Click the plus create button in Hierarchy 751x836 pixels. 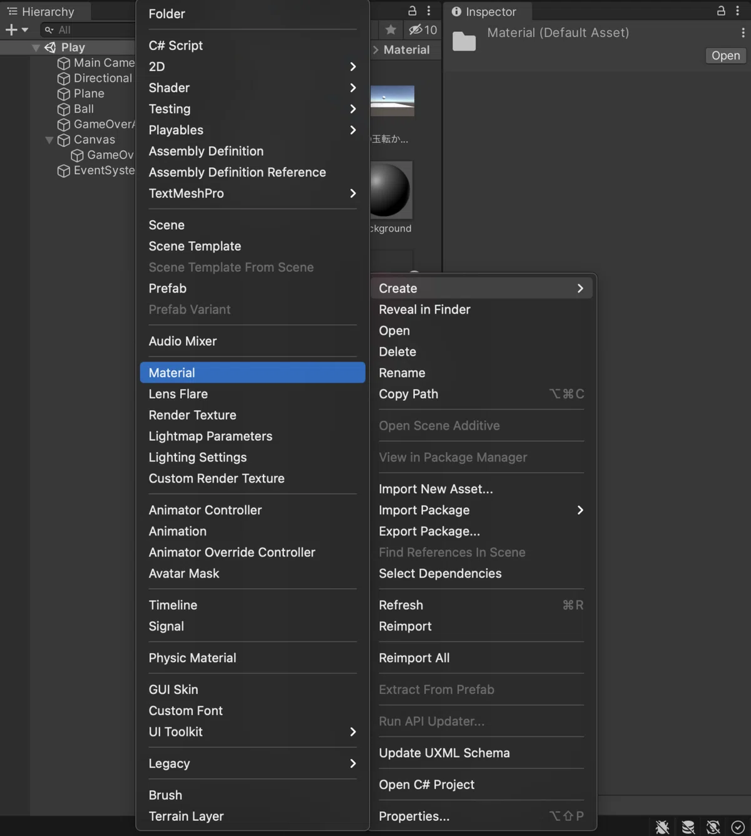click(x=11, y=29)
